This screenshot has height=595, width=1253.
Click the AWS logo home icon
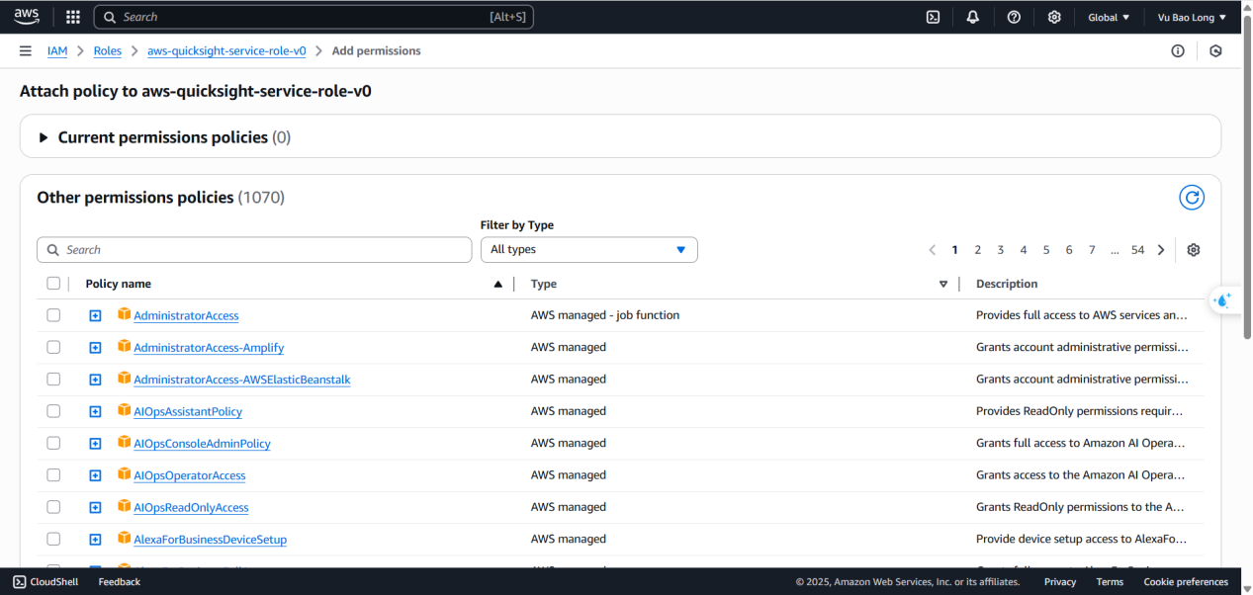click(x=27, y=17)
